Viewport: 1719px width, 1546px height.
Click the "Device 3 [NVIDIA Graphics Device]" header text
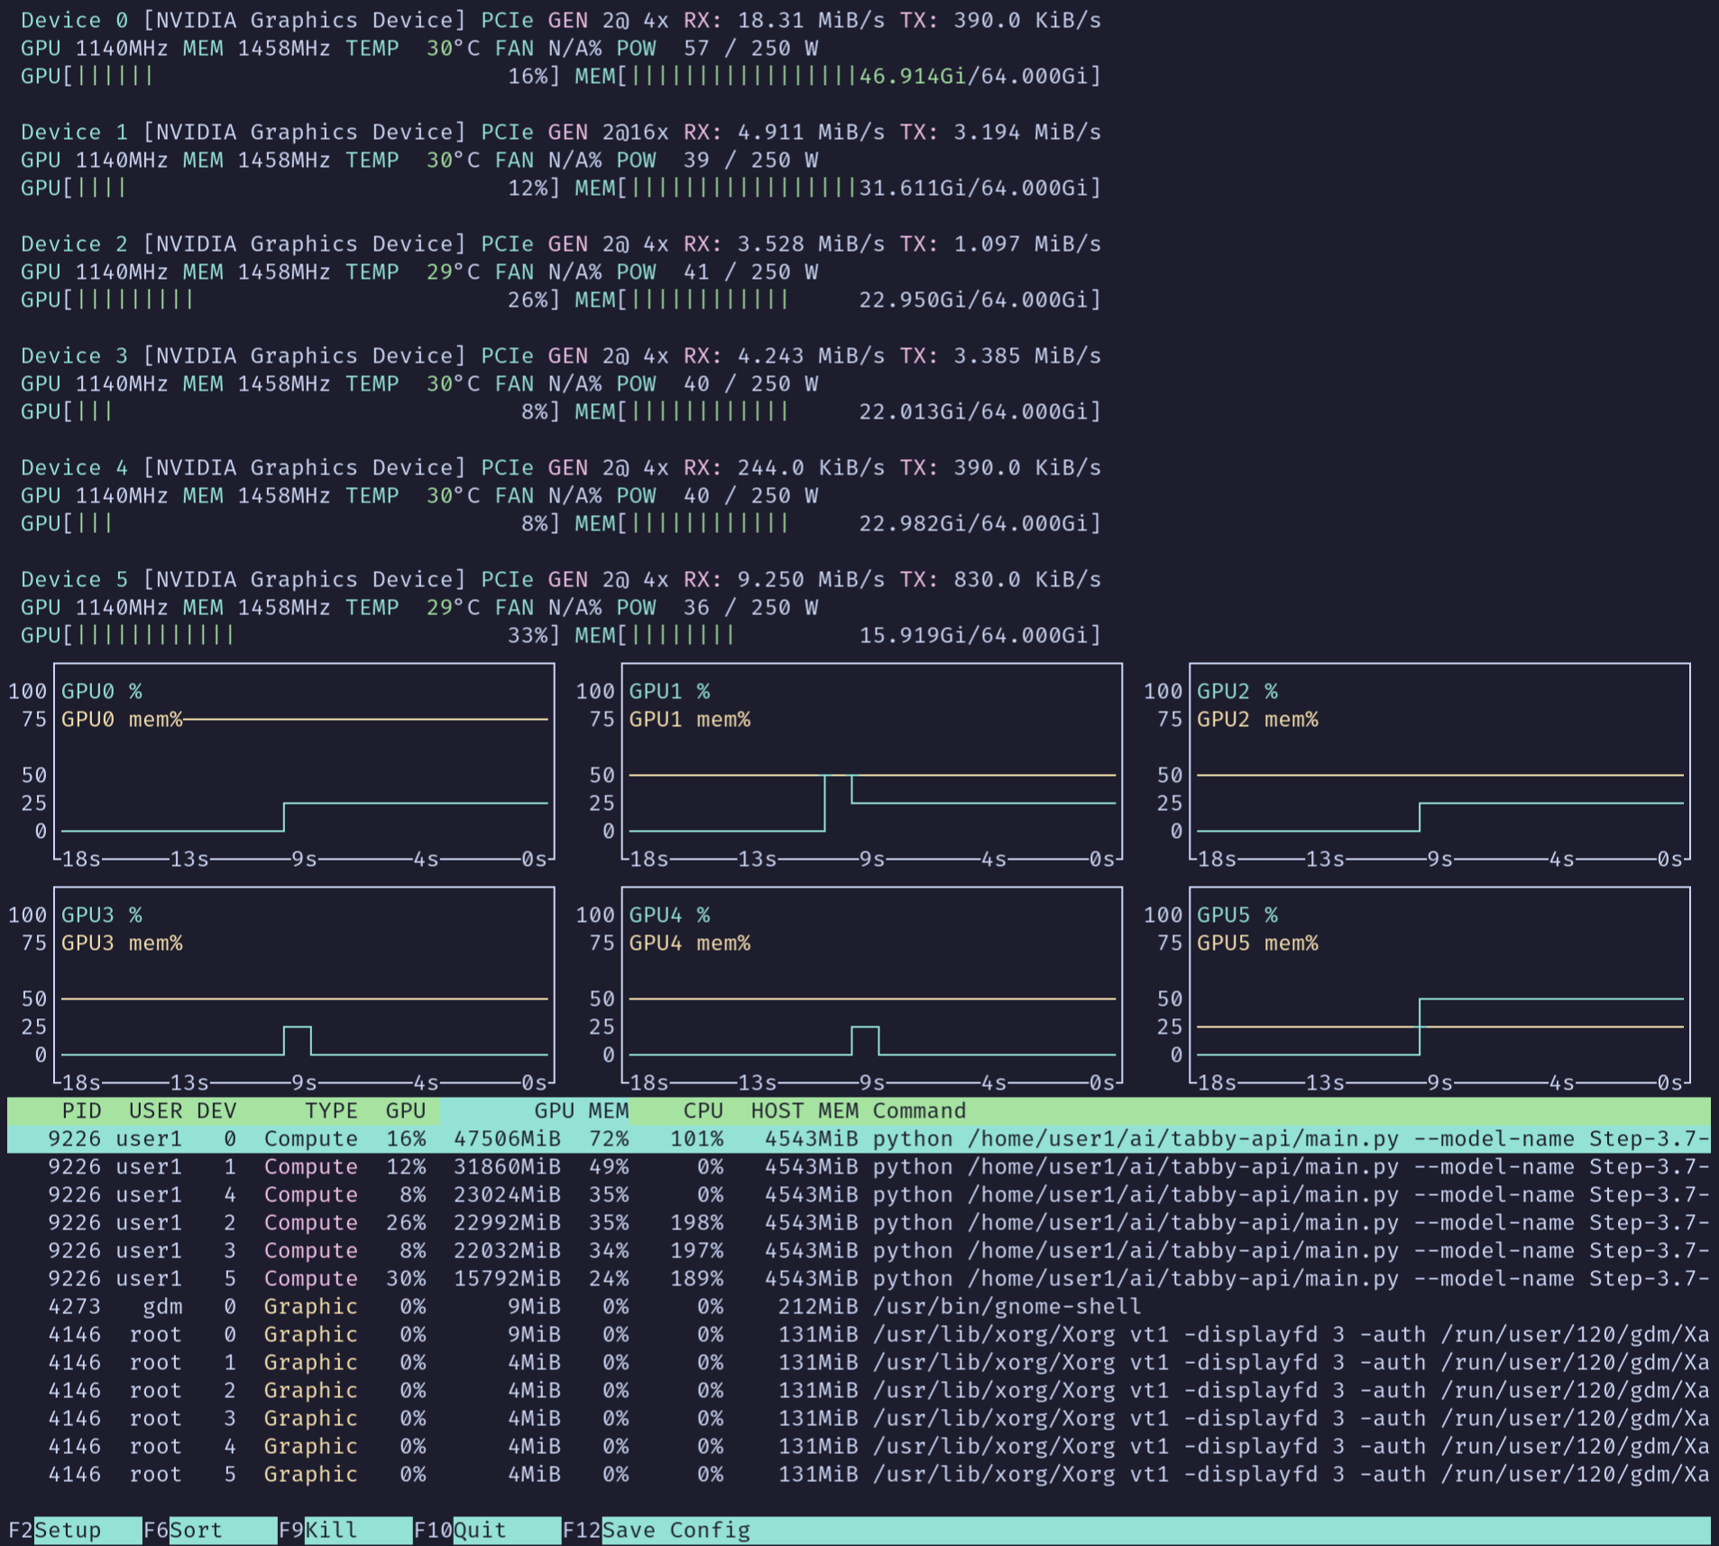click(244, 355)
